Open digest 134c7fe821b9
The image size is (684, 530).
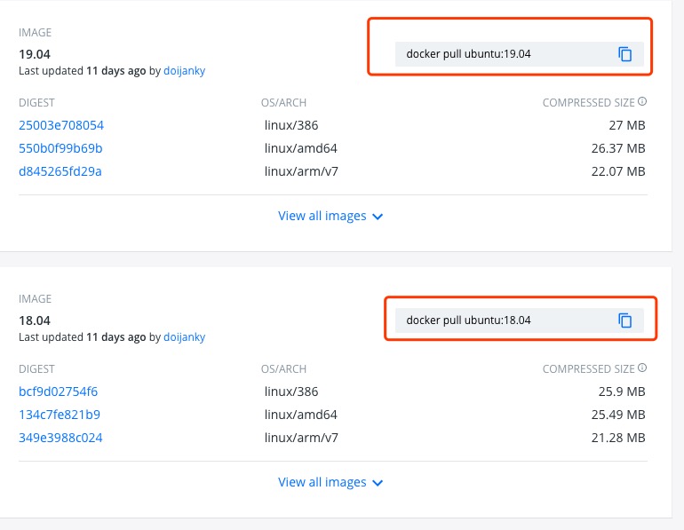pyautogui.click(x=60, y=415)
